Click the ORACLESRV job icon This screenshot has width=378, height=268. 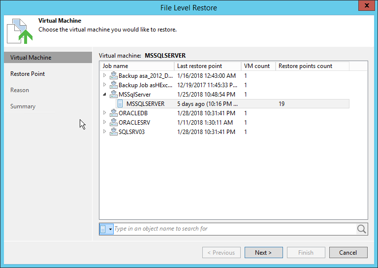[x=114, y=122]
